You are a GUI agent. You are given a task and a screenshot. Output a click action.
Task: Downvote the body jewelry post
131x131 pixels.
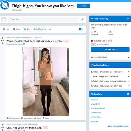pyautogui.click(x=3, y=43)
